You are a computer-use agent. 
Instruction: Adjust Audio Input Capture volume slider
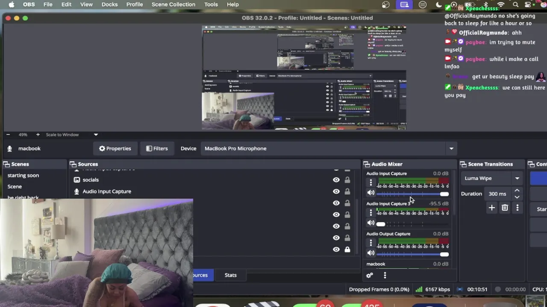coord(412,194)
